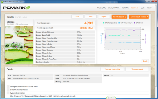
Task: Click the 24°C temperature gadget icon
Action: coord(111,97)
